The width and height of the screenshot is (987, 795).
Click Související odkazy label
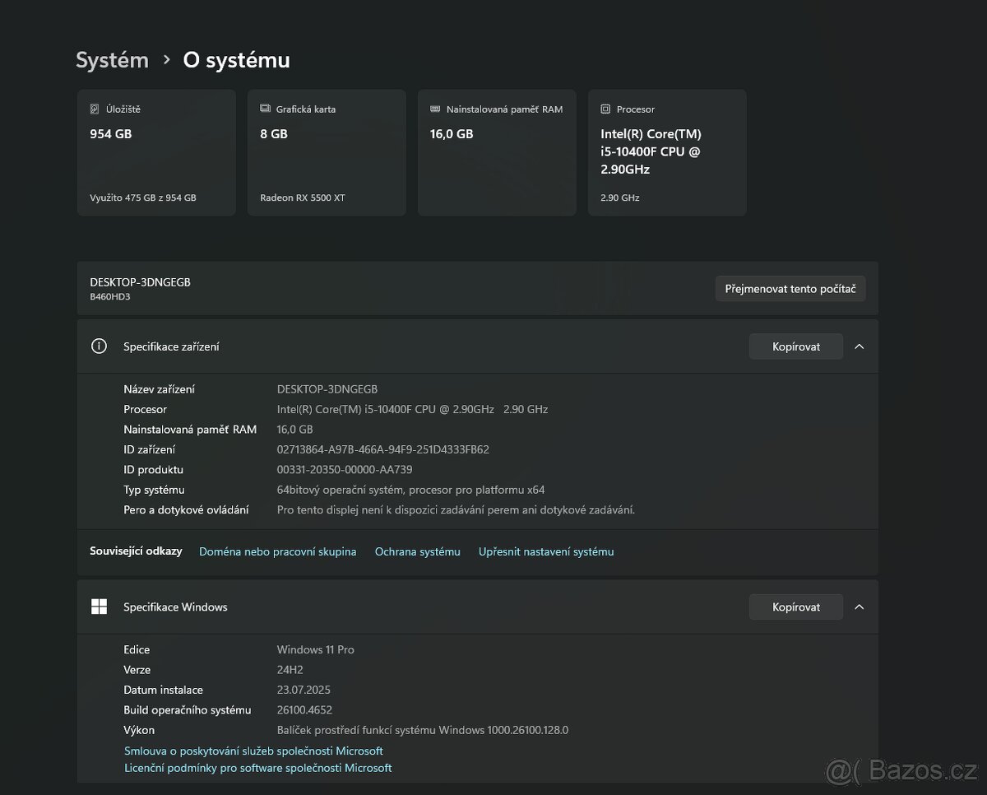[136, 551]
